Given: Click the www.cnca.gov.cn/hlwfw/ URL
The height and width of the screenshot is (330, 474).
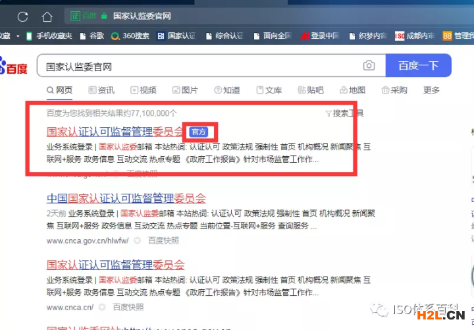Looking at the screenshot, I should [x=88, y=241].
